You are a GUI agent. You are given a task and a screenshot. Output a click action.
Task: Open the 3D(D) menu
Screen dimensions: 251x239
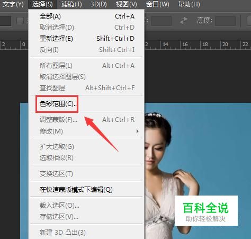tap(98, 4)
